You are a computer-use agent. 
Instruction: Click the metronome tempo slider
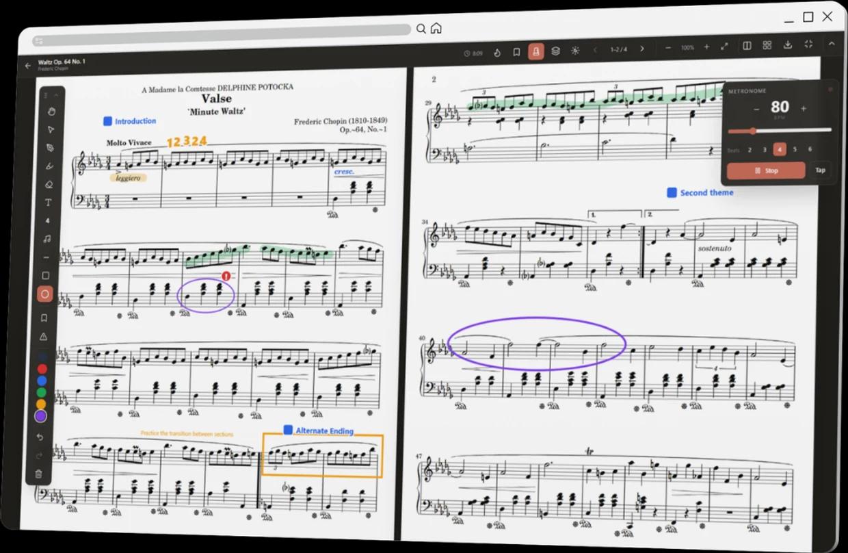click(780, 130)
